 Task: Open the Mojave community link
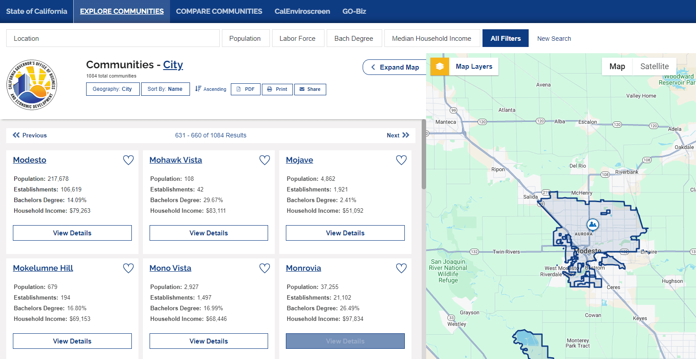tap(300, 160)
